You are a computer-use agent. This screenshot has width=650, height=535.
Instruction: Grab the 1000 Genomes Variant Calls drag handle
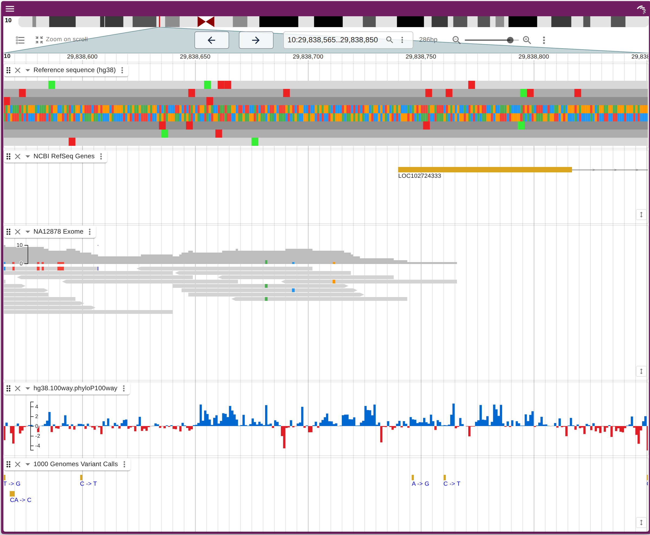[9, 464]
